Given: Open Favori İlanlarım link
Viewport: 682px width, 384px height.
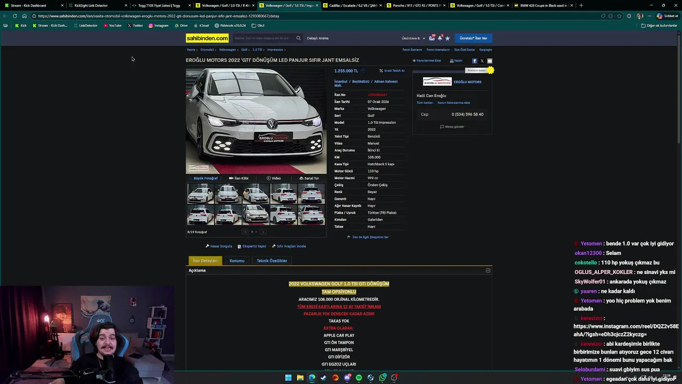Looking at the screenshot, I should (x=412, y=50).
